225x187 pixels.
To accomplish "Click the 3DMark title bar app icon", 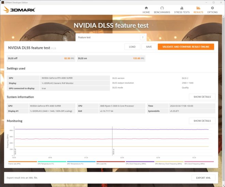I will point(2,2).
